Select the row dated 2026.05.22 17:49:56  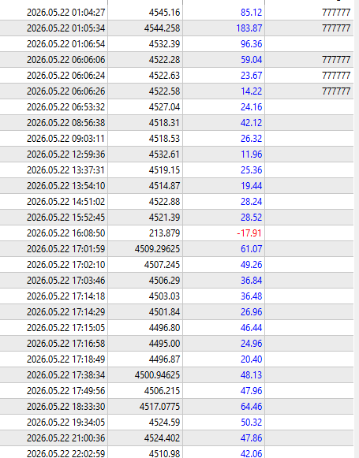pos(177,391)
